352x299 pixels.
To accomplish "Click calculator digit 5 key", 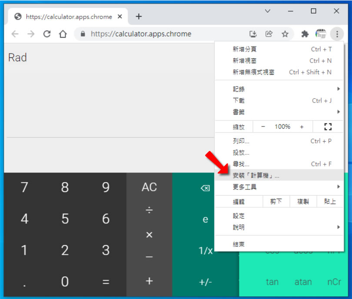I will click(65, 219).
